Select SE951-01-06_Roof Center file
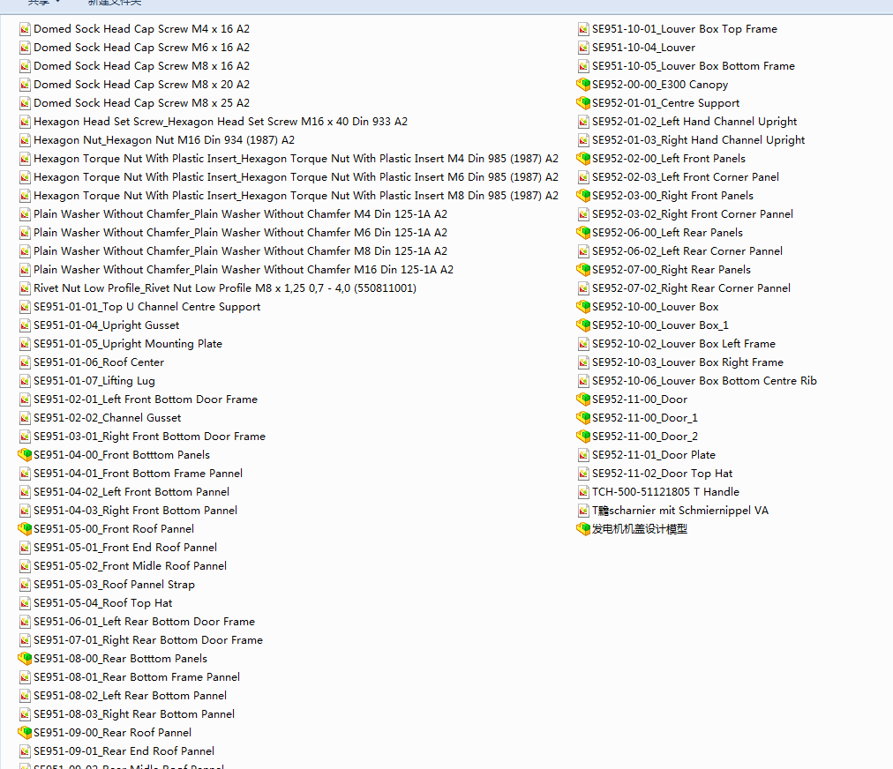 click(99, 362)
